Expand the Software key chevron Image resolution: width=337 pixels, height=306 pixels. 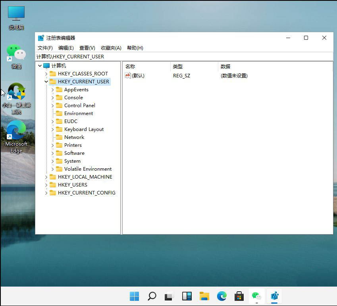click(53, 153)
